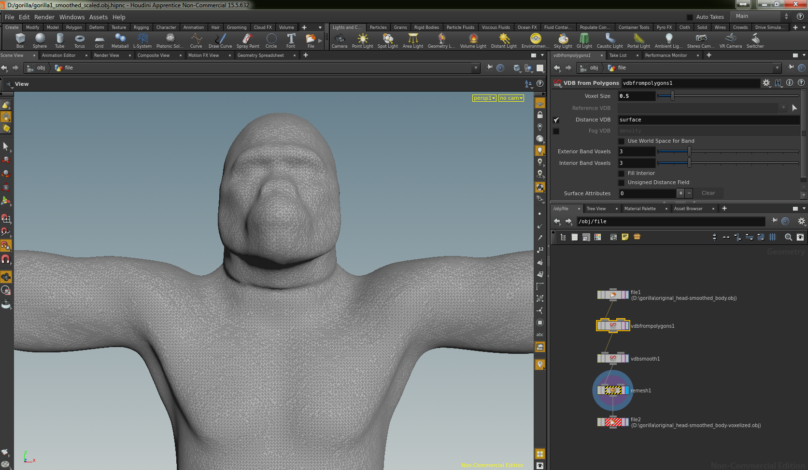808x470 pixels.
Task: Select the Metaball shelf tool
Action: pyautogui.click(x=120, y=40)
